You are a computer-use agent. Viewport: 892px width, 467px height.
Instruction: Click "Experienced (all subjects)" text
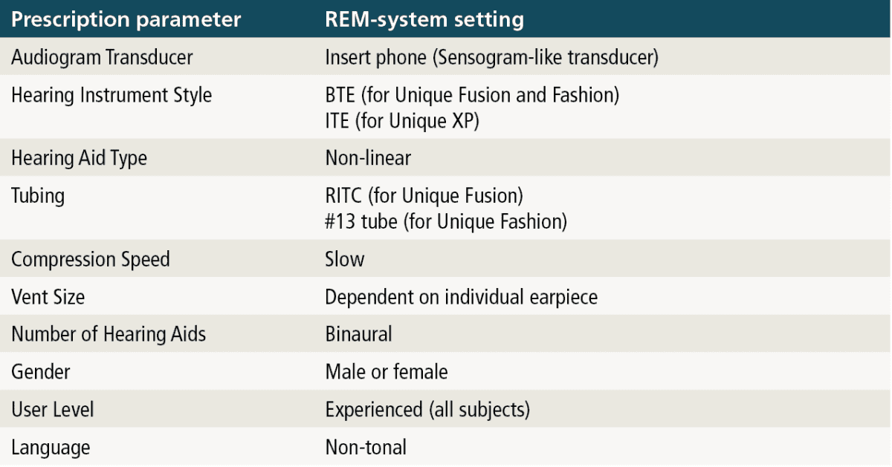pyautogui.click(x=427, y=409)
